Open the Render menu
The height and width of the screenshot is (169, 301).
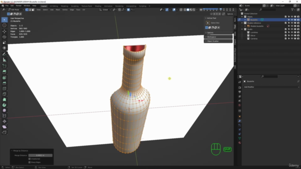pos(19,6)
